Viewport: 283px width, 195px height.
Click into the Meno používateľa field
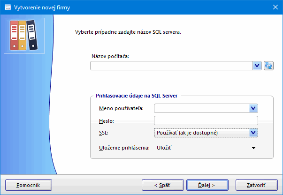coord(201,109)
